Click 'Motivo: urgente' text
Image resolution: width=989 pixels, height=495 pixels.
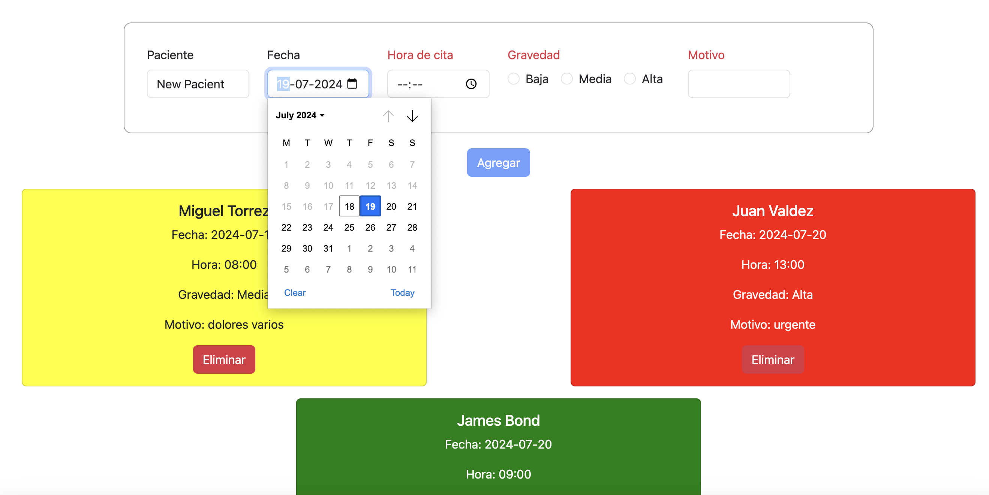[772, 325]
